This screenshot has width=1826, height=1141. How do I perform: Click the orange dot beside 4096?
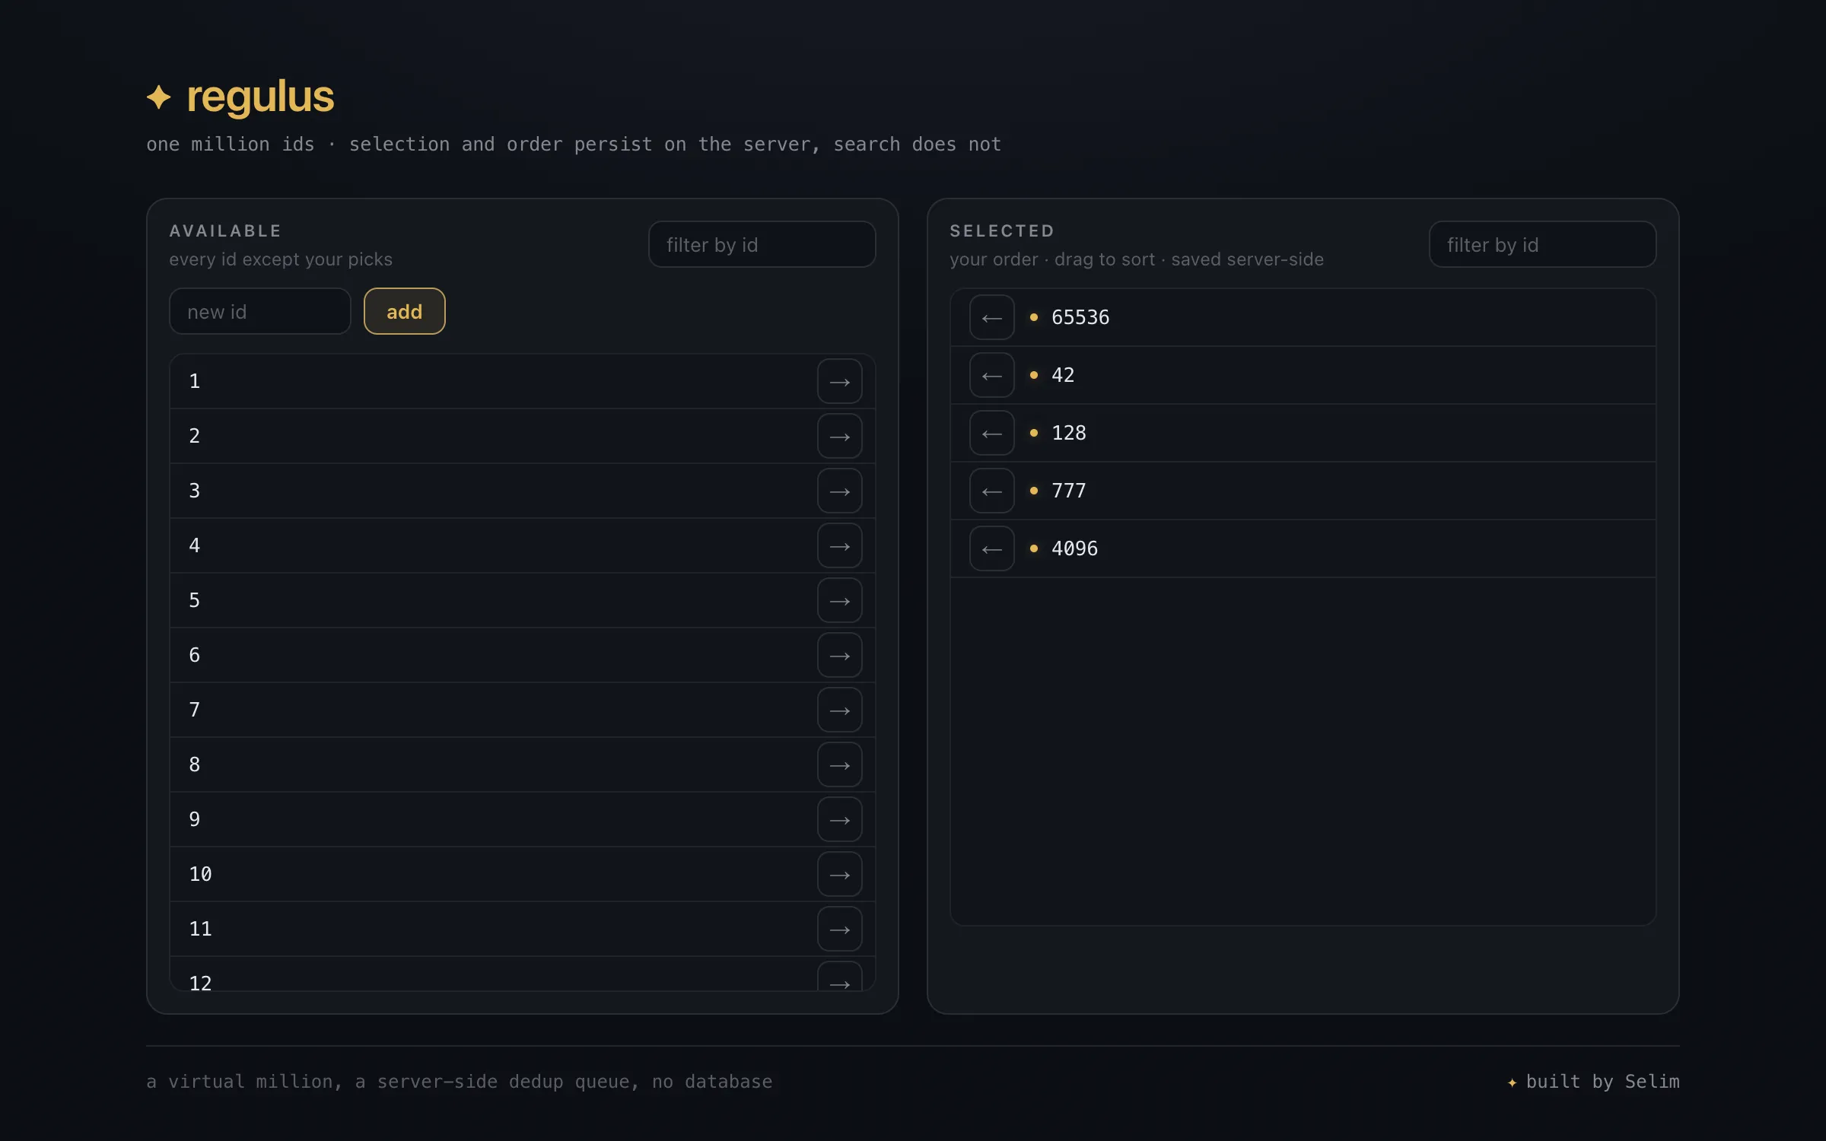[1033, 548]
